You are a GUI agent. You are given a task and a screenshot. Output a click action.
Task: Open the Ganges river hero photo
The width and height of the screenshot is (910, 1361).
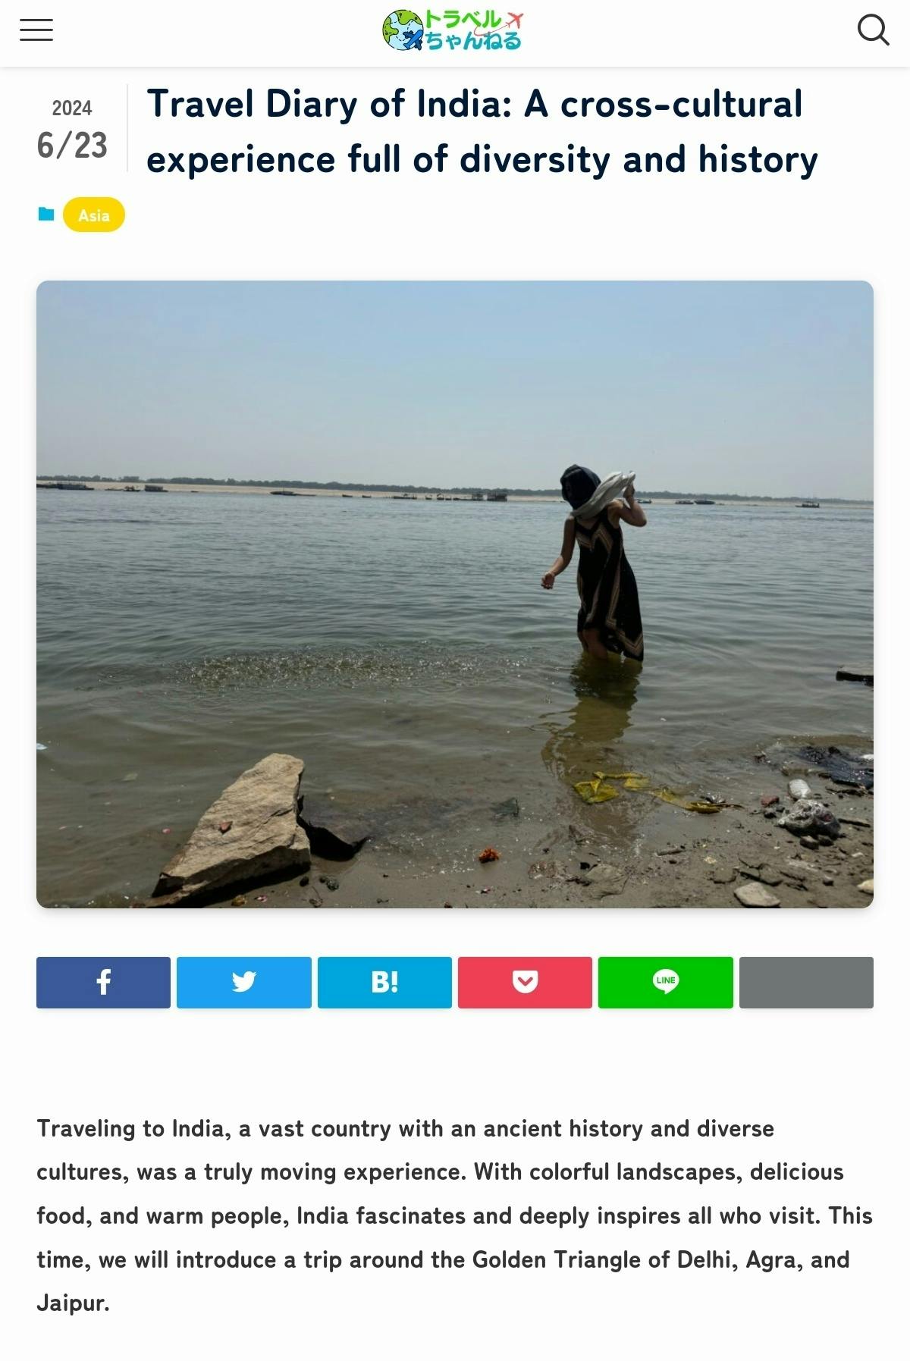tap(455, 594)
